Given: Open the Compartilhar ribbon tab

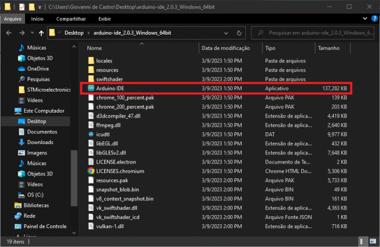Looking at the screenshot, I should tap(71, 19).
